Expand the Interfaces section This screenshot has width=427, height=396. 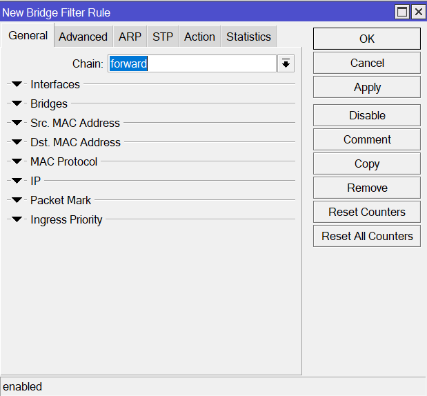(17, 84)
